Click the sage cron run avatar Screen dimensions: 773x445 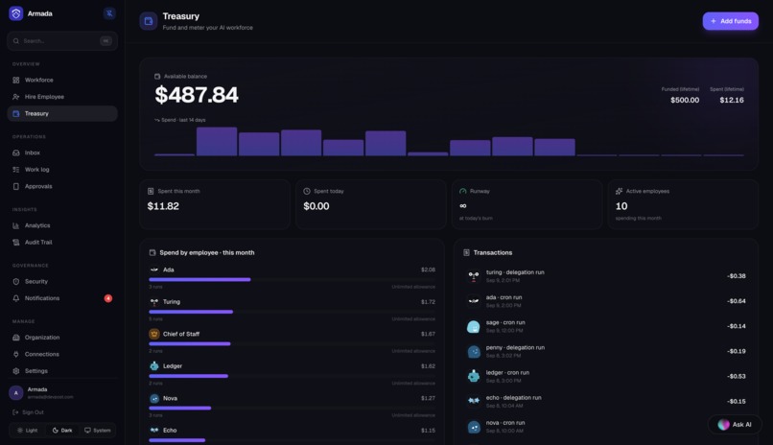473,326
